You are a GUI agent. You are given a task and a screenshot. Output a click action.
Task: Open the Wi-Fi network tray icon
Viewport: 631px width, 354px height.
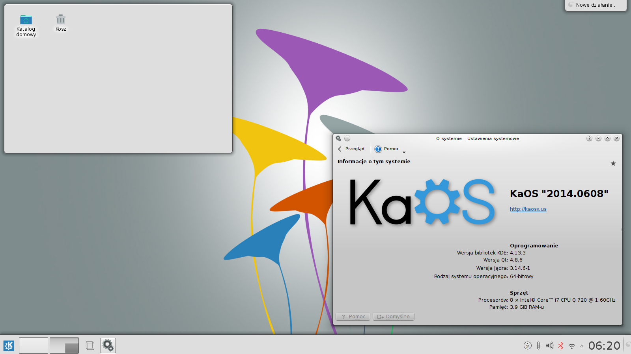572,346
